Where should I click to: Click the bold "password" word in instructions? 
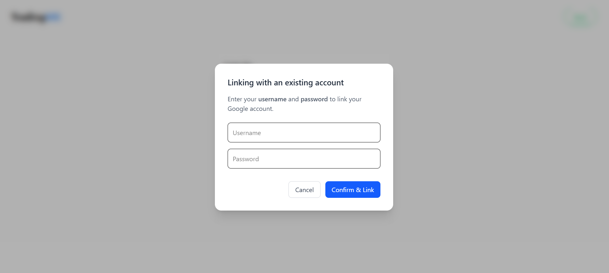click(314, 99)
